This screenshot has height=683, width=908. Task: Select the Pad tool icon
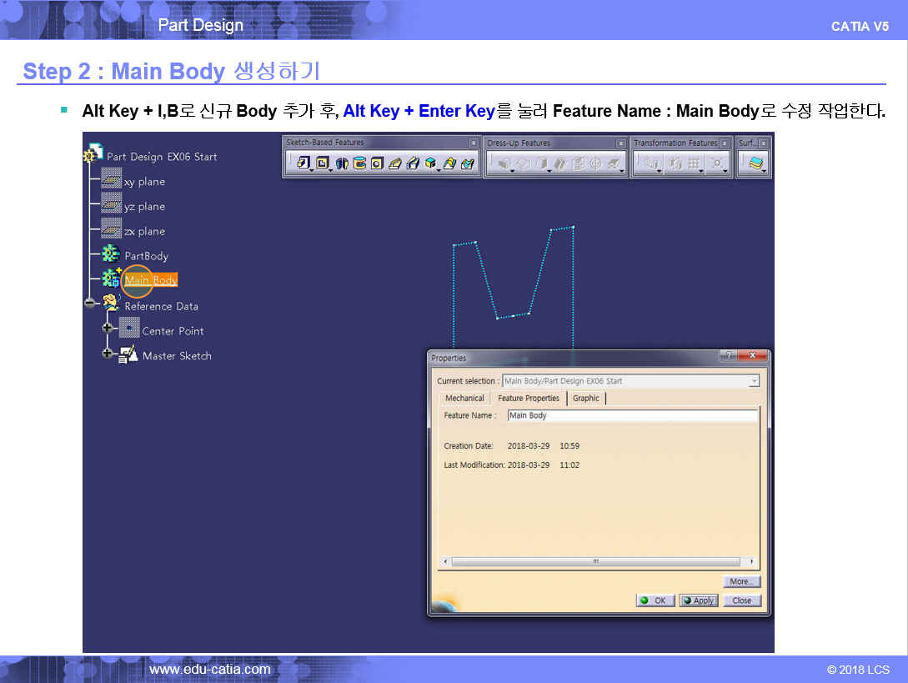tap(304, 163)
